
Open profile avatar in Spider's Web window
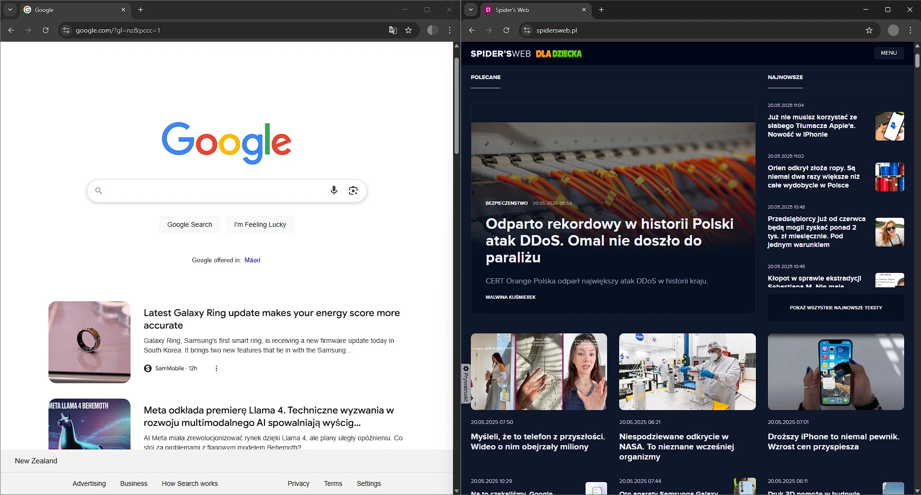point(893,30)
